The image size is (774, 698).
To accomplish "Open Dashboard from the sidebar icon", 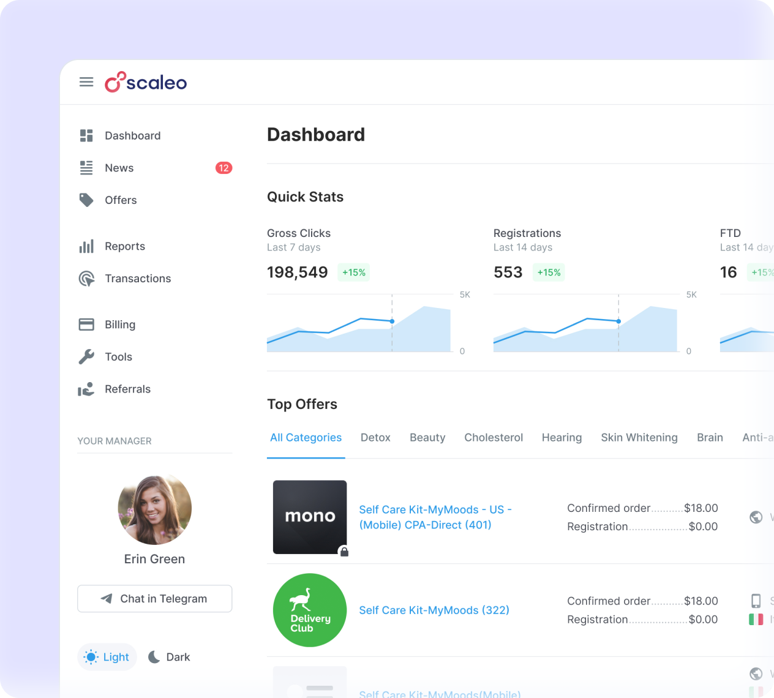I will click(x=86, y=136).
